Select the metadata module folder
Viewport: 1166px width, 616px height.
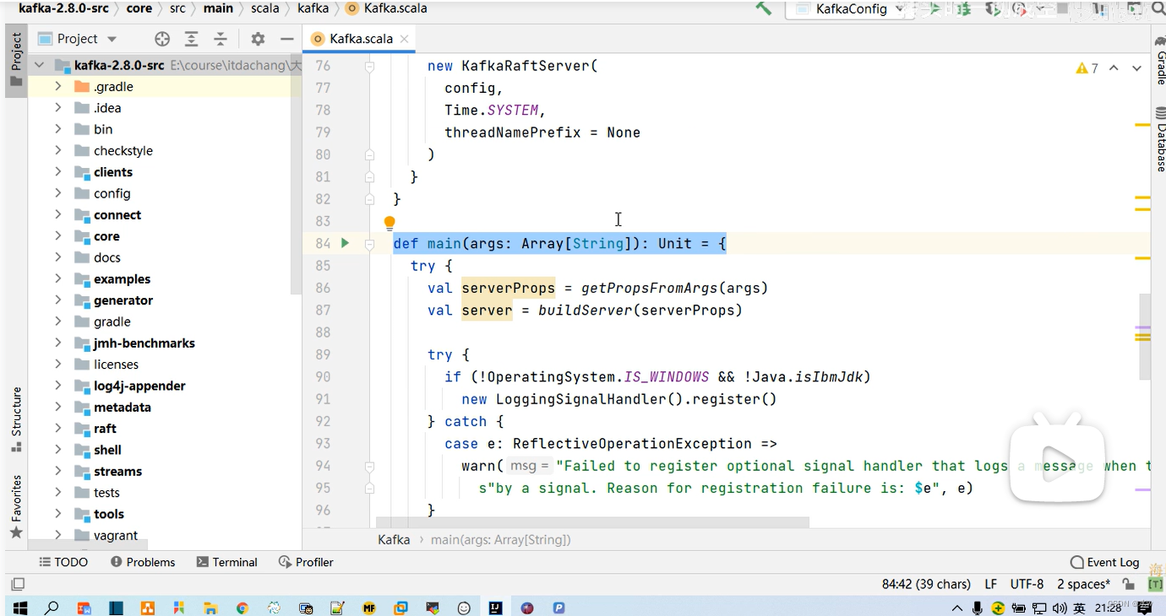tap(123, 407)
